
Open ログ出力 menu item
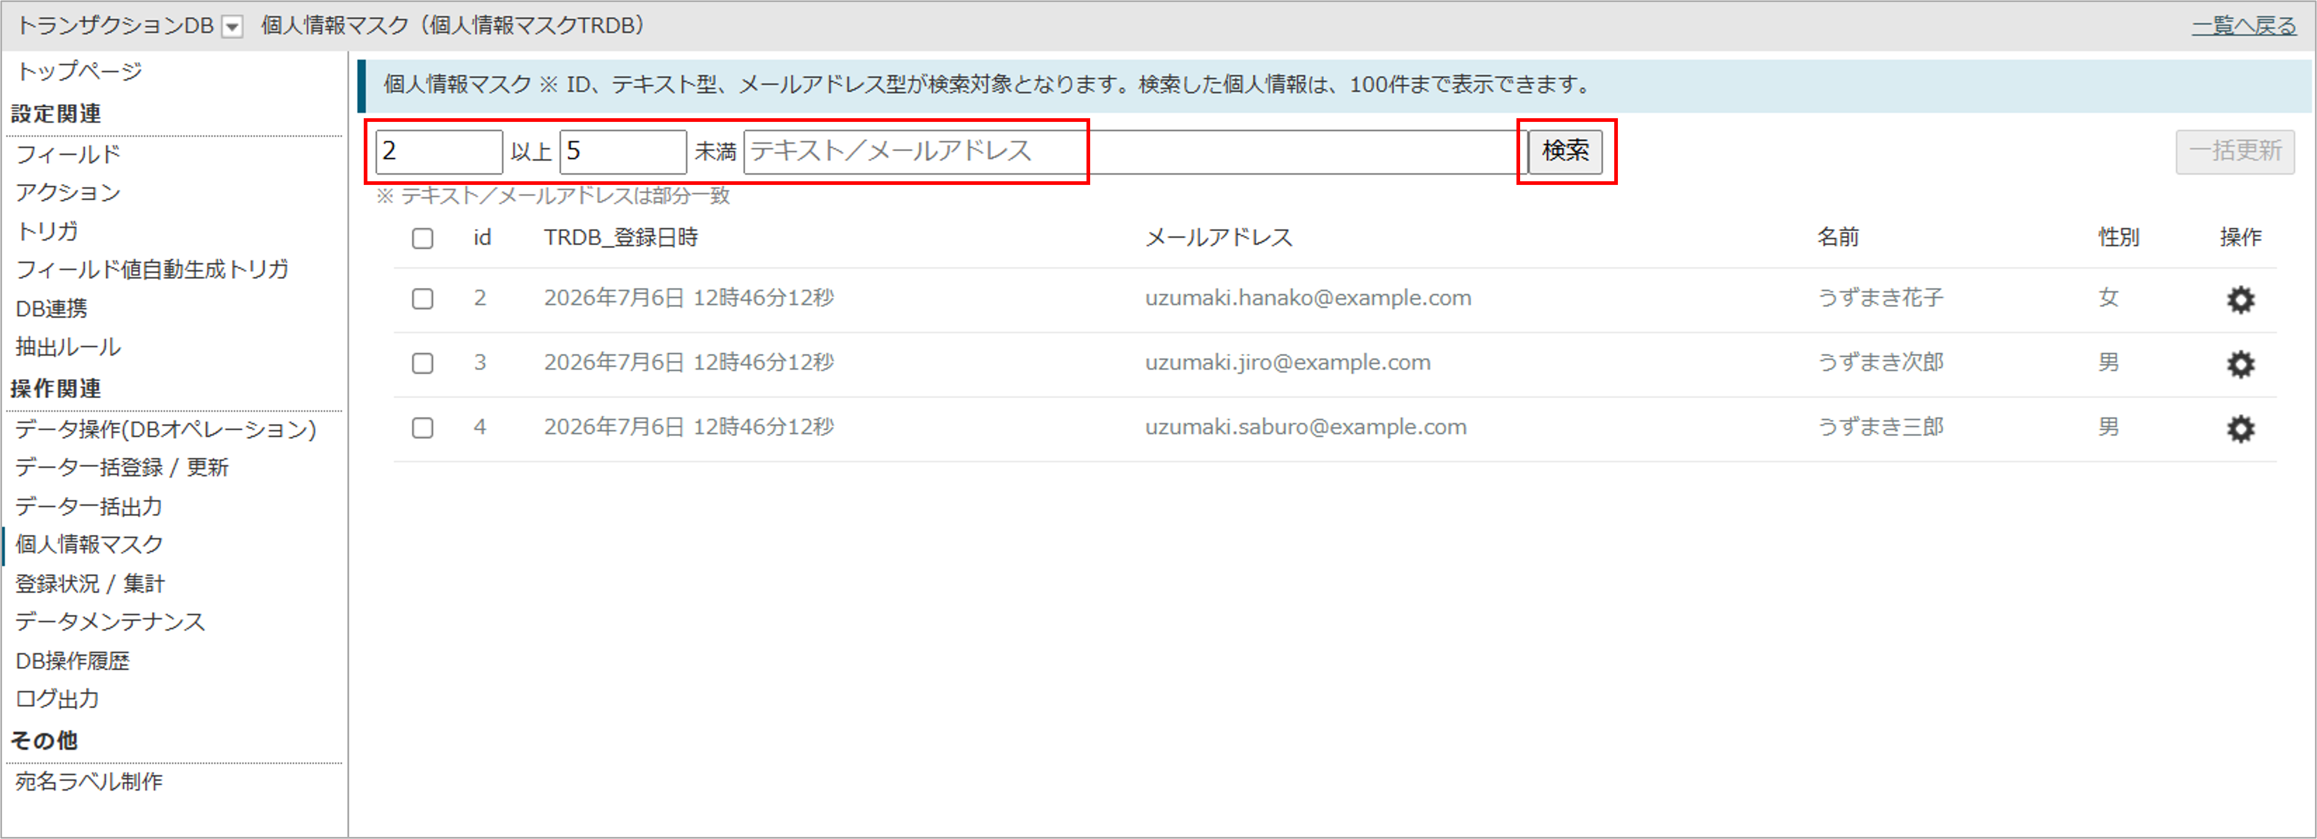(58, 700)
